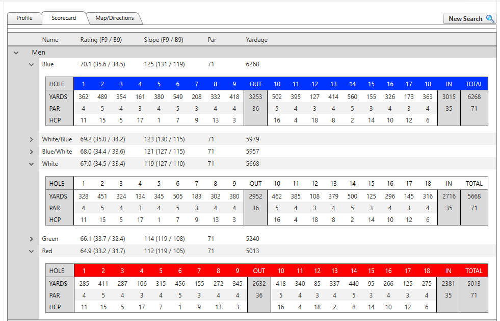Open the Map/Directions tab
The height and width of the screenshot is (321, 500).
click(114, 18)
